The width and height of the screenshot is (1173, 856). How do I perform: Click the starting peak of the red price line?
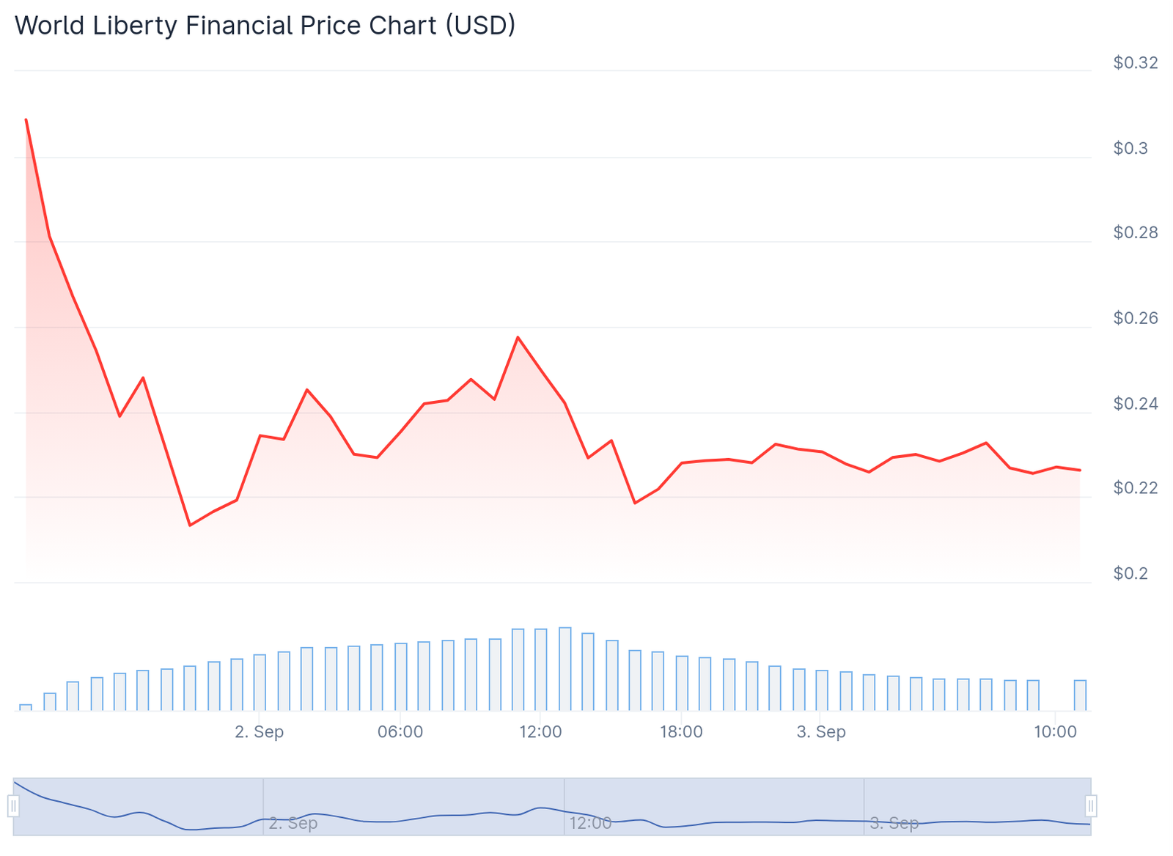[26, 119]
